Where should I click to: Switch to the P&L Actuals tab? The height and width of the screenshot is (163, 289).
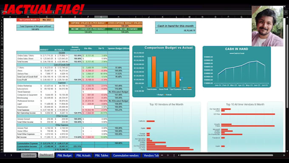(x=83, y=155)
